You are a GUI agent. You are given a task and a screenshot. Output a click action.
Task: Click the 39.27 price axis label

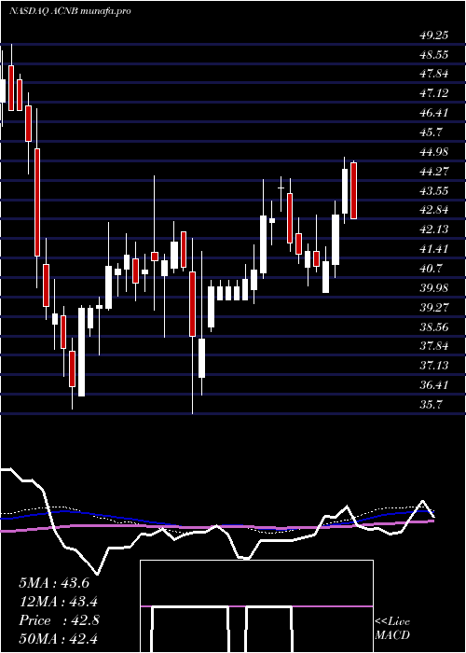click(x=434, y=307)
